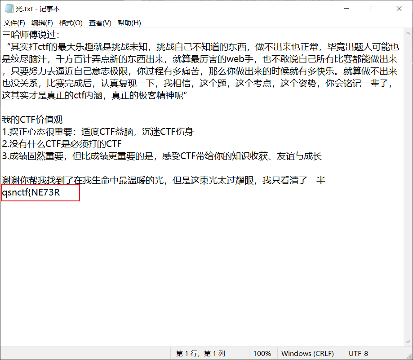
Task: Close the 光.txt window
Action: pyautogui.click(x=399, y=9)
